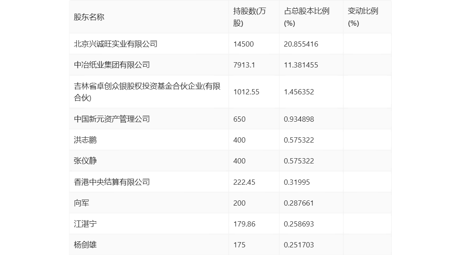This screenshot has width=461, height=255.
Task: Select shareholder 中国新元资产管理公司
Action: pos(112,119)
